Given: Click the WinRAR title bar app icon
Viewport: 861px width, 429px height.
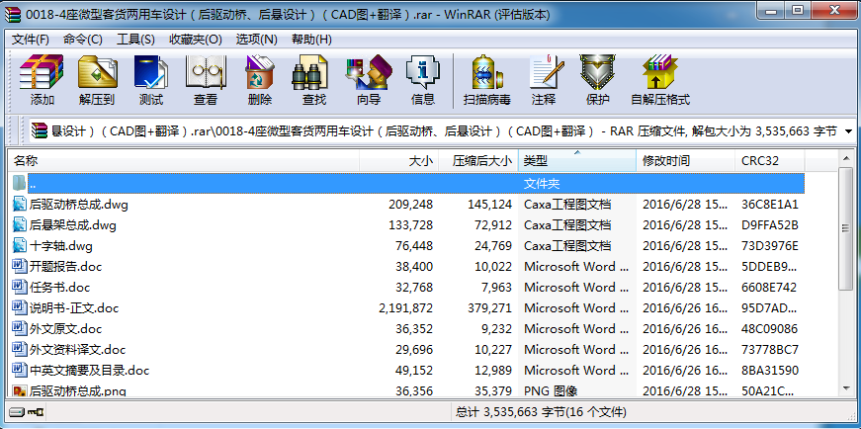Looking at the screenshot, I should coord(12,15).
